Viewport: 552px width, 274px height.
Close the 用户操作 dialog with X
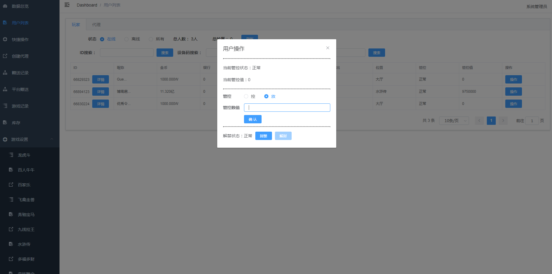[328, 48]
